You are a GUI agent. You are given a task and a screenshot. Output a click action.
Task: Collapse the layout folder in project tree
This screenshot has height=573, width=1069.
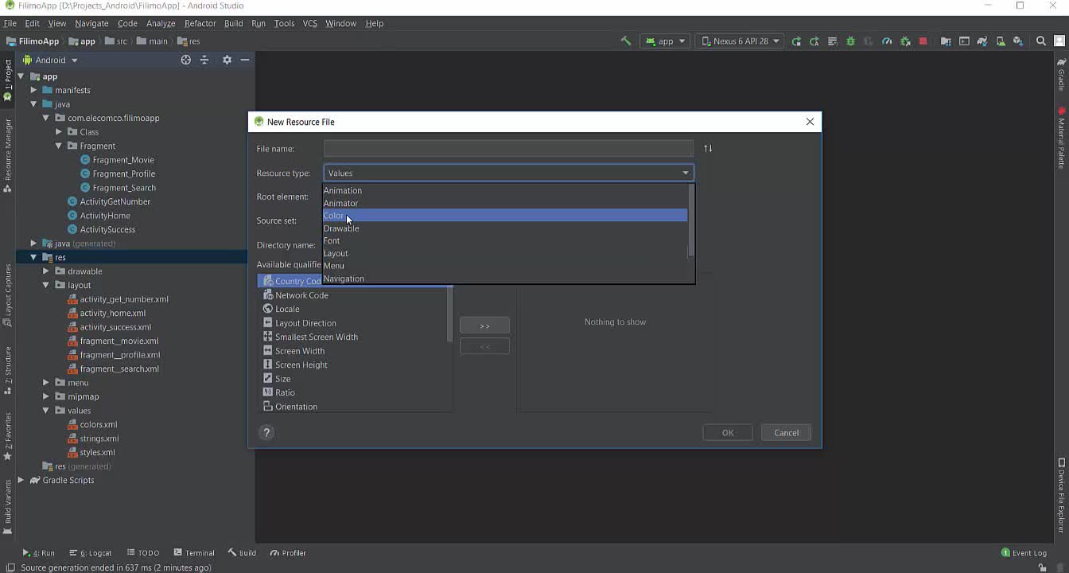tap(46, 285)
